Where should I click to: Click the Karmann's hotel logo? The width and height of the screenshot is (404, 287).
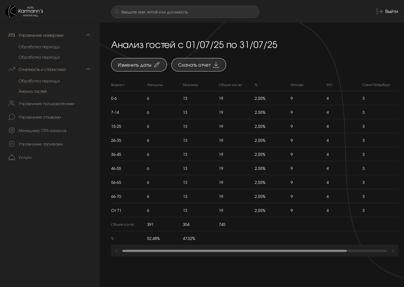point(24,11)
